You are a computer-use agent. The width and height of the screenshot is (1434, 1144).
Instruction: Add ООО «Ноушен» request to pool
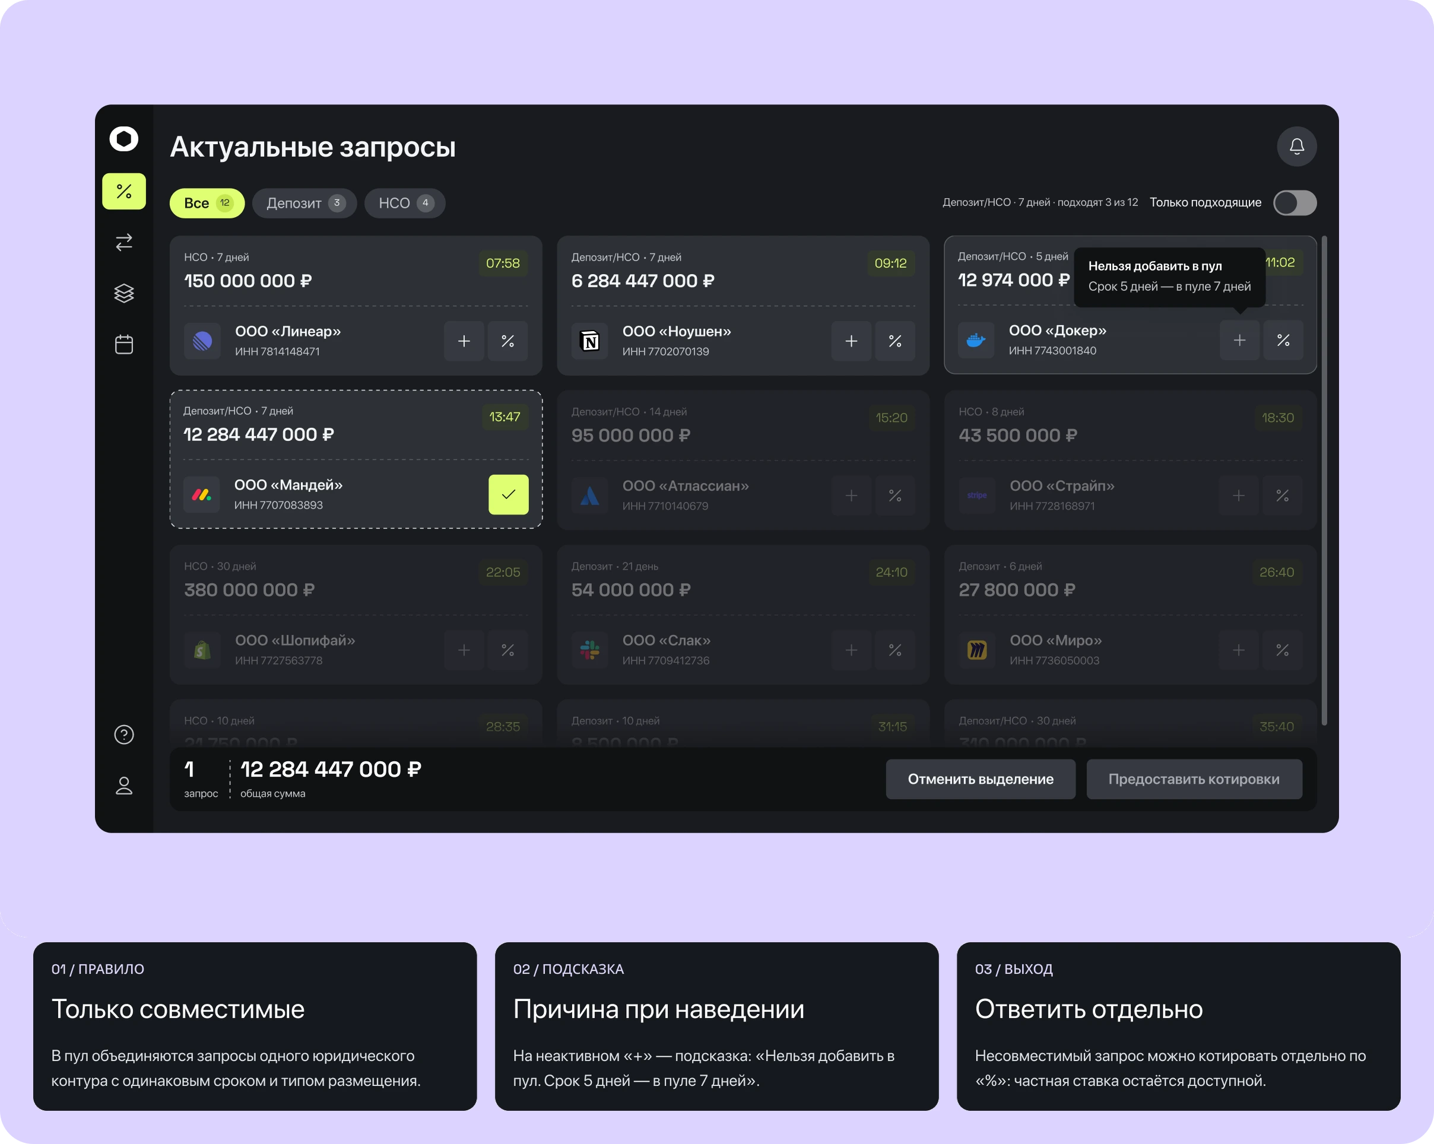click(x=851, y=341)
